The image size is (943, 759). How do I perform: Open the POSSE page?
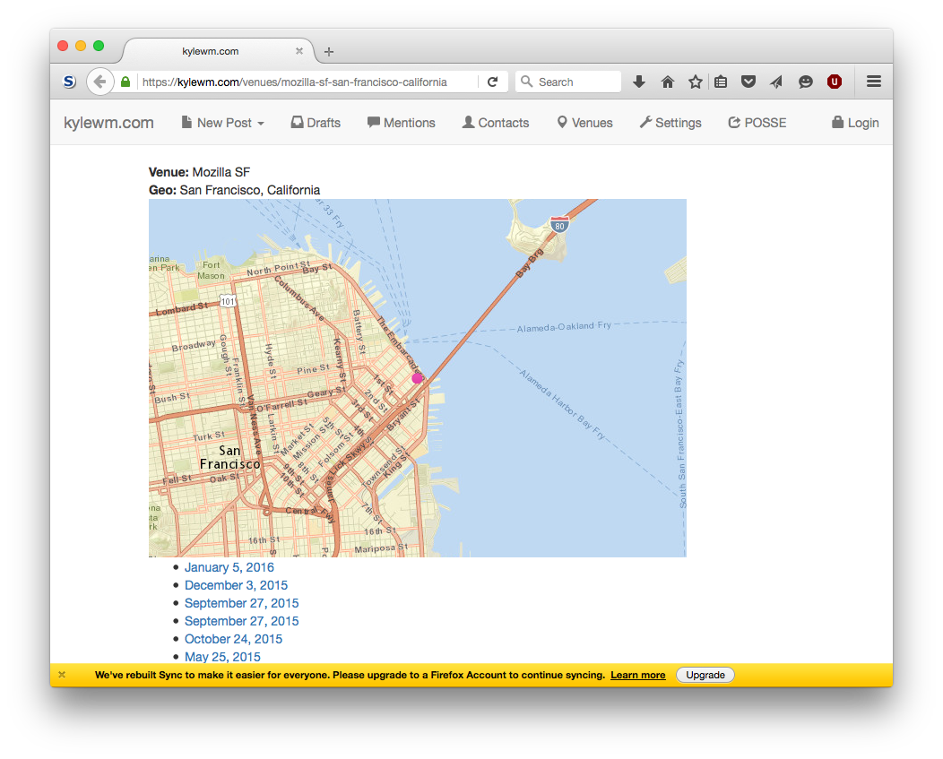[x=757, y=123]
